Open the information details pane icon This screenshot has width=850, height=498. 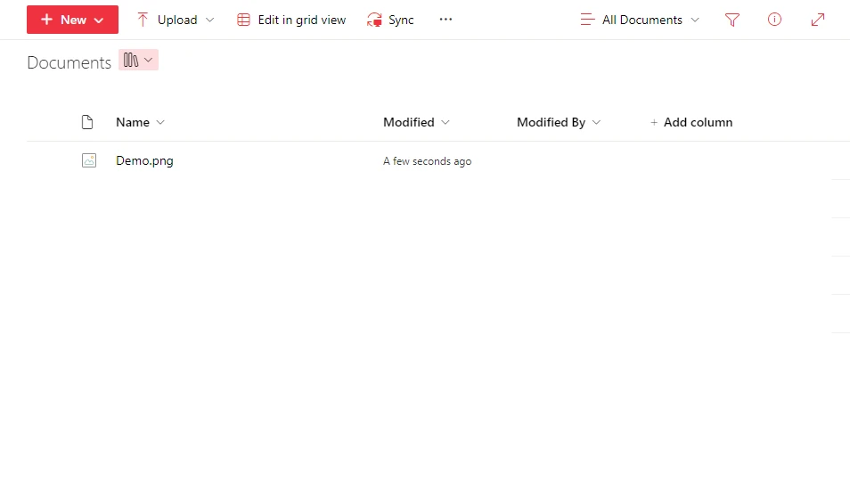pos(774,20)
